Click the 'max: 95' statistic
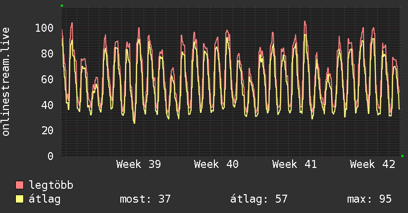Viewport: 408px width, 213px height. pos(369,199)
